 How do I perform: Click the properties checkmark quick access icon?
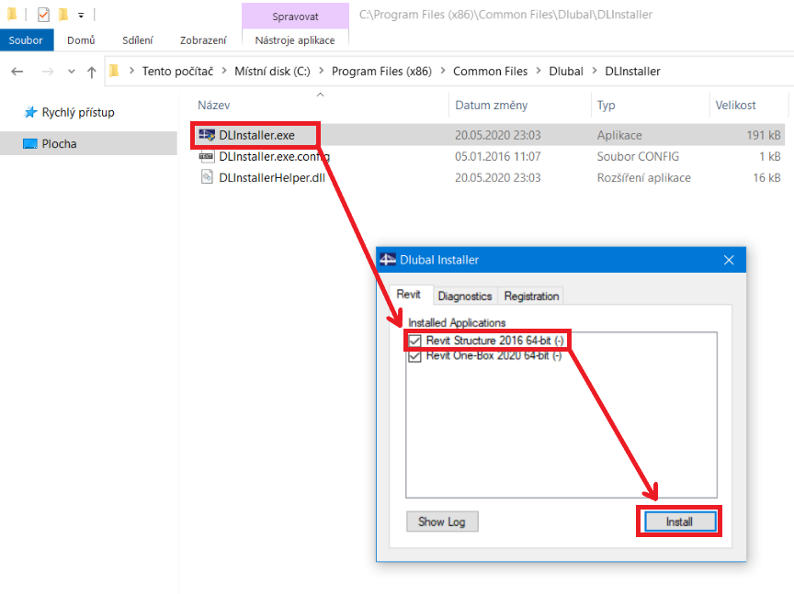43,15
